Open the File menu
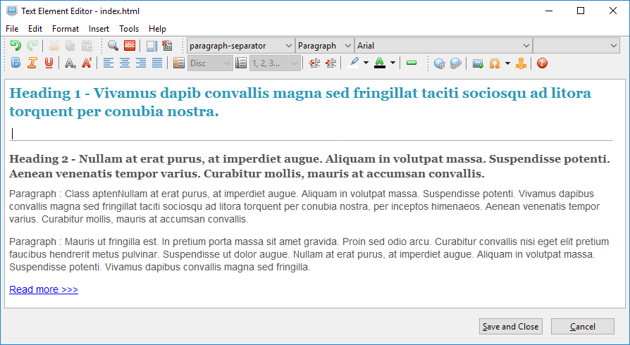The image size is (630, 345). point(12,29)
